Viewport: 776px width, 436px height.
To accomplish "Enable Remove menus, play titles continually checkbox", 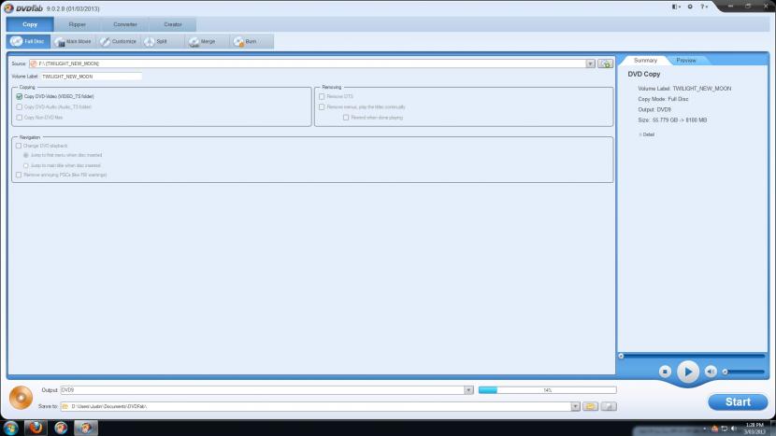I will 322,106.
